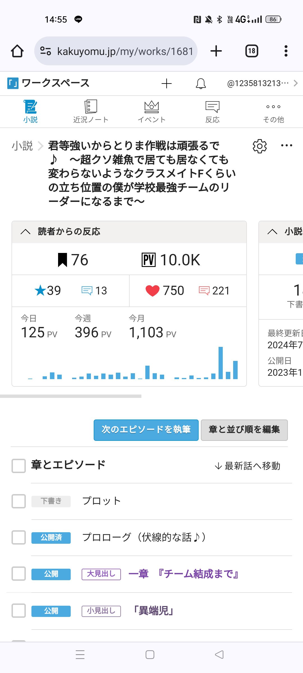Viewport: 303px width, 673px height.
Task: Open the notification bell in Workspace
Action: tap(201, 84)
